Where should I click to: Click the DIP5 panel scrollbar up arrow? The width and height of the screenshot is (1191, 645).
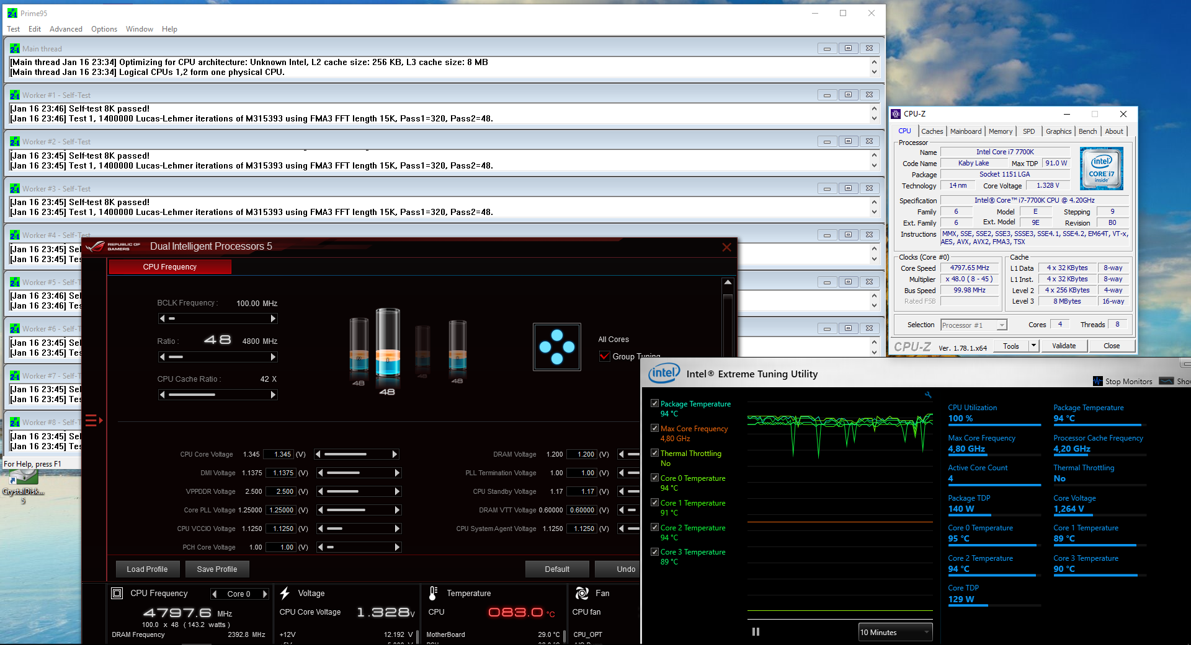tap(728, 283)
